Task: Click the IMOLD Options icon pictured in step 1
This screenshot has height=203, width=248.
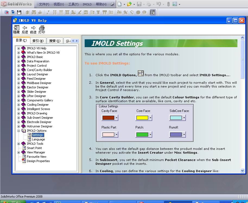Action: click(141, 73)
